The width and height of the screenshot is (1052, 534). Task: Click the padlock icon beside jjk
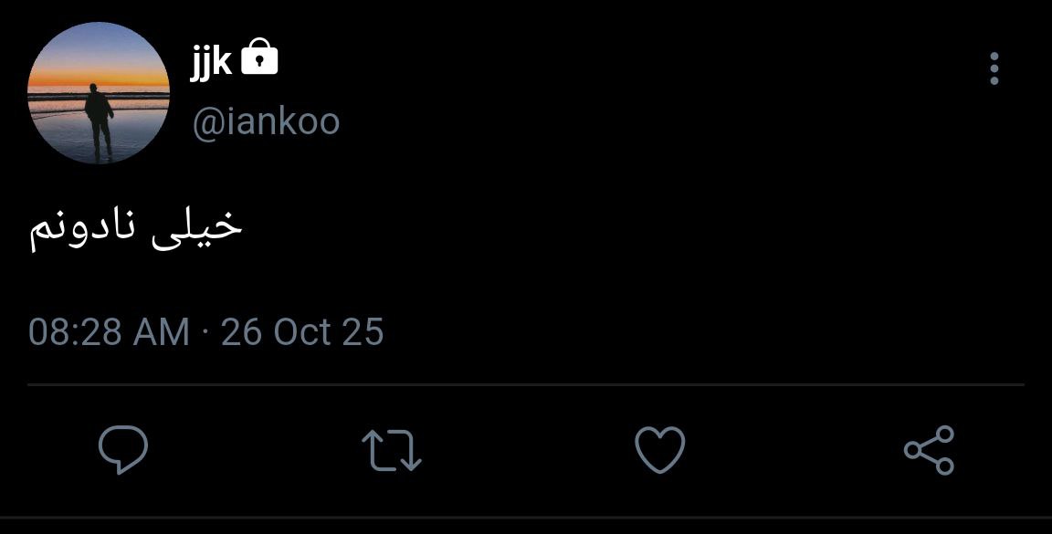260,59
